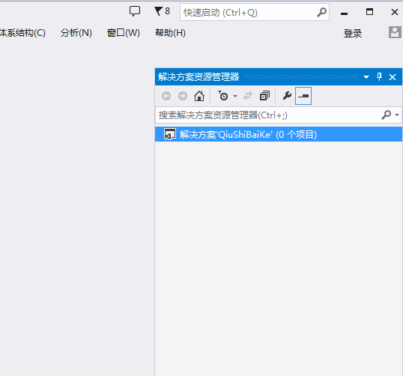Click the quick launch magnifier icon
The image size is (403, 376).
point(321,12)
